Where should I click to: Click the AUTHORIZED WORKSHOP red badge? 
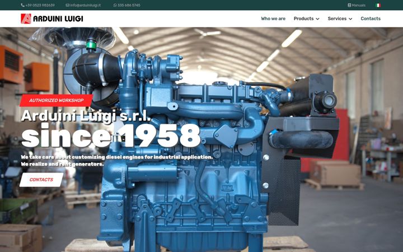(57, 101)
